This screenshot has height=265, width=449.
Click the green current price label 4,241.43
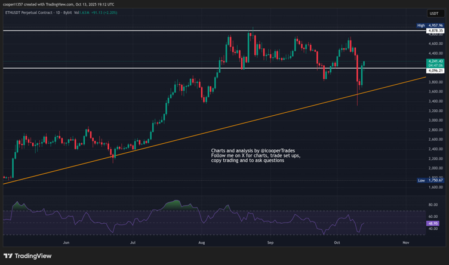[x=435, y=61]
